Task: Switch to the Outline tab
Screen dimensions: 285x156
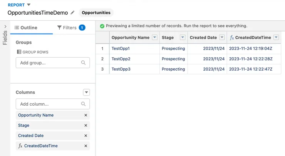Action: click(26, 28)
